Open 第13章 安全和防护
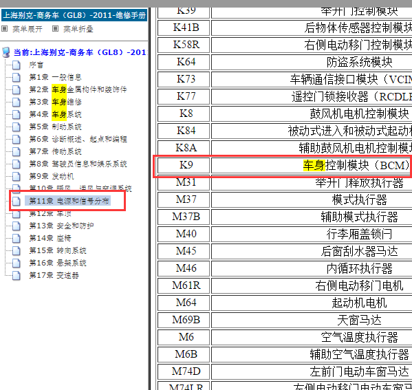Screen dimensions: 412x390 61,226
